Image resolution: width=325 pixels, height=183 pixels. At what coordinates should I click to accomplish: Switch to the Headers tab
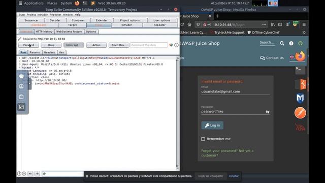coord(49,52)
